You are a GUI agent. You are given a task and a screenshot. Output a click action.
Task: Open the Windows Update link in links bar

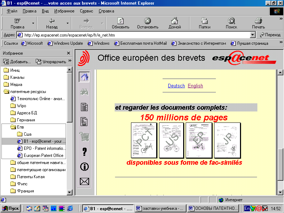(65, 43)
